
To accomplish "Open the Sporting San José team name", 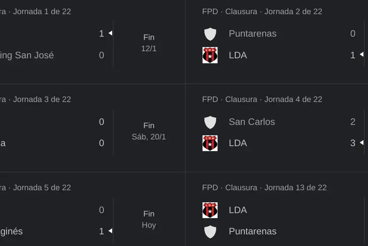I will point(26,55).
